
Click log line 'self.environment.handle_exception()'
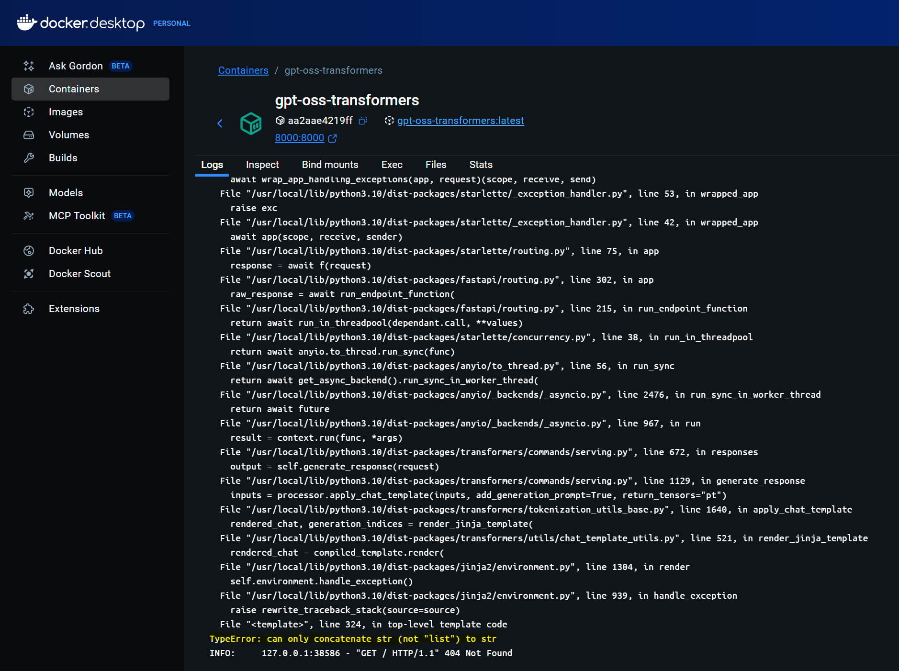pos(322,582)
